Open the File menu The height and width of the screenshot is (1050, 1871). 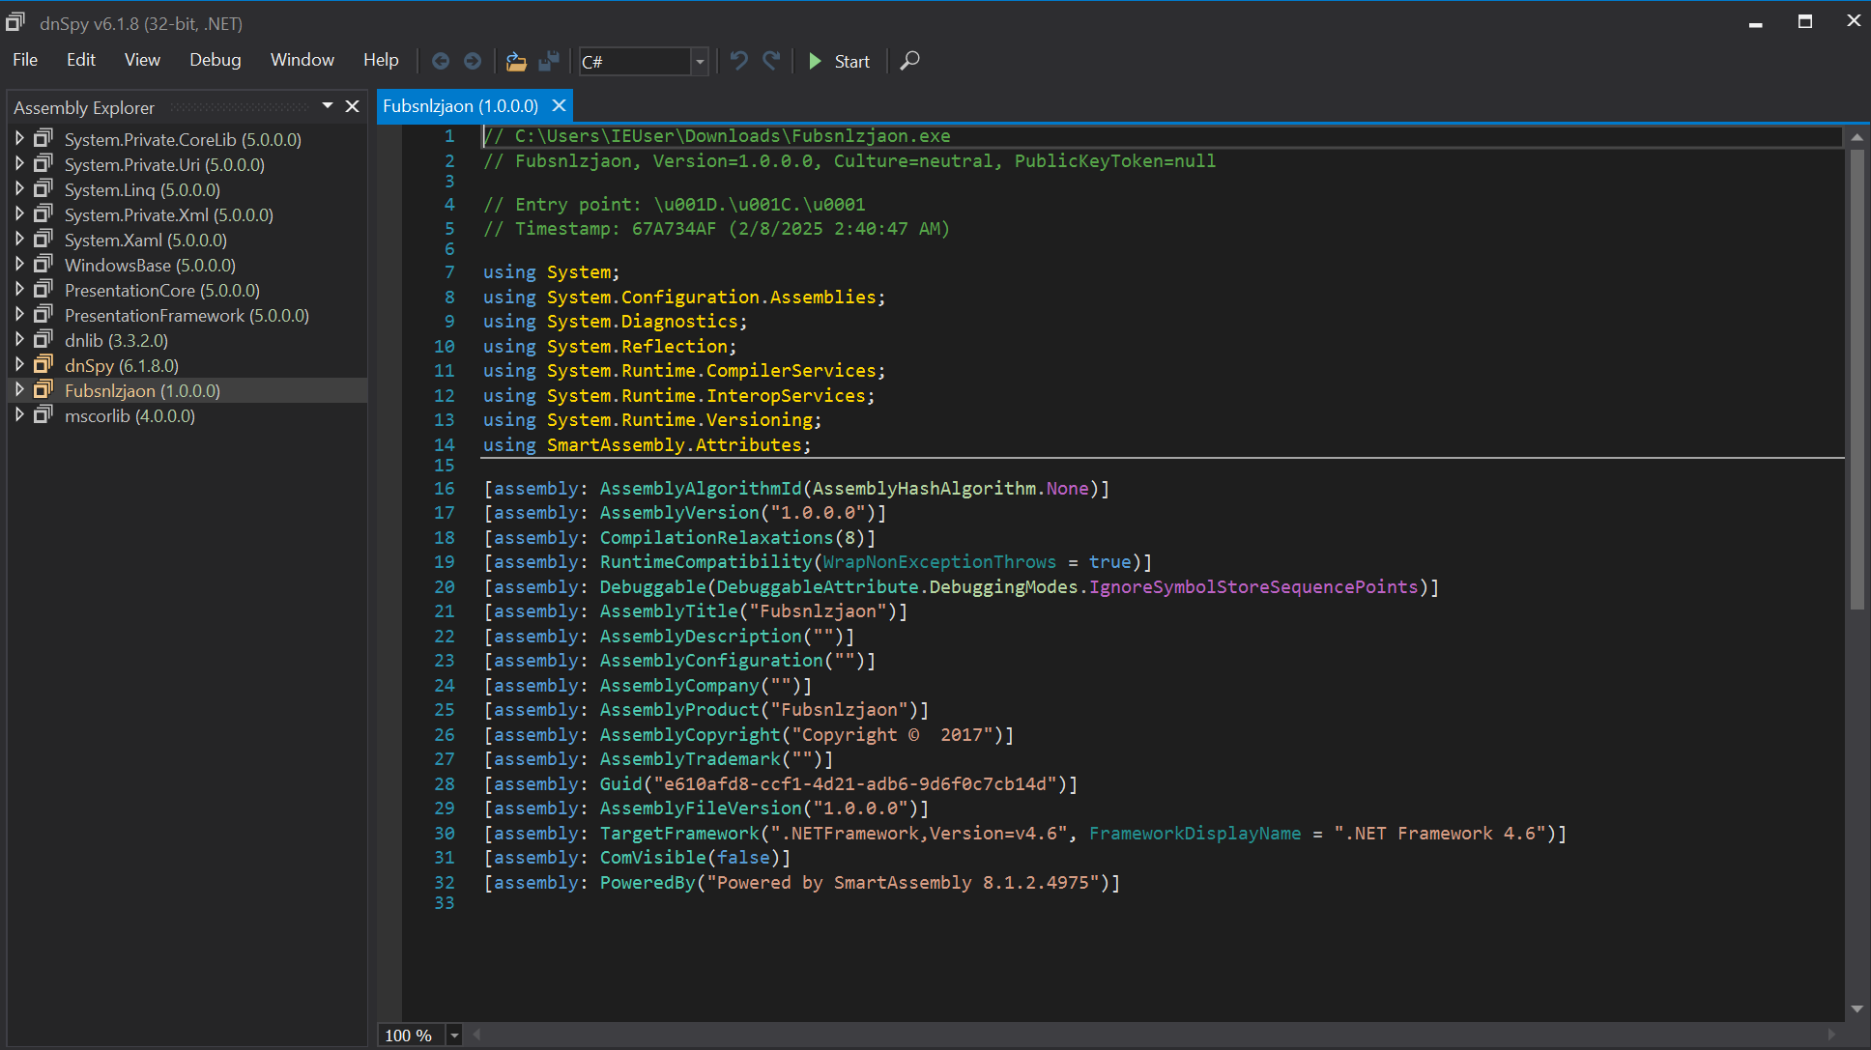pos(25,60)
